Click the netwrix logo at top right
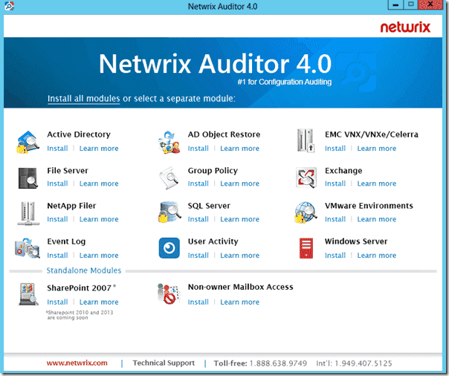The image size is (449, 376). pyautogui.click(x=405, y=27)
